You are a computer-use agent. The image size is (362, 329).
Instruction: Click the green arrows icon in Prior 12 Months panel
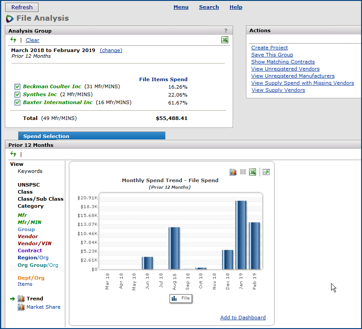(13, 154)
